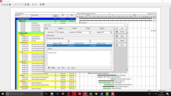Open Microsoft Word from taskbar
This screenshot has height=96, width=171.
[102, 94]
